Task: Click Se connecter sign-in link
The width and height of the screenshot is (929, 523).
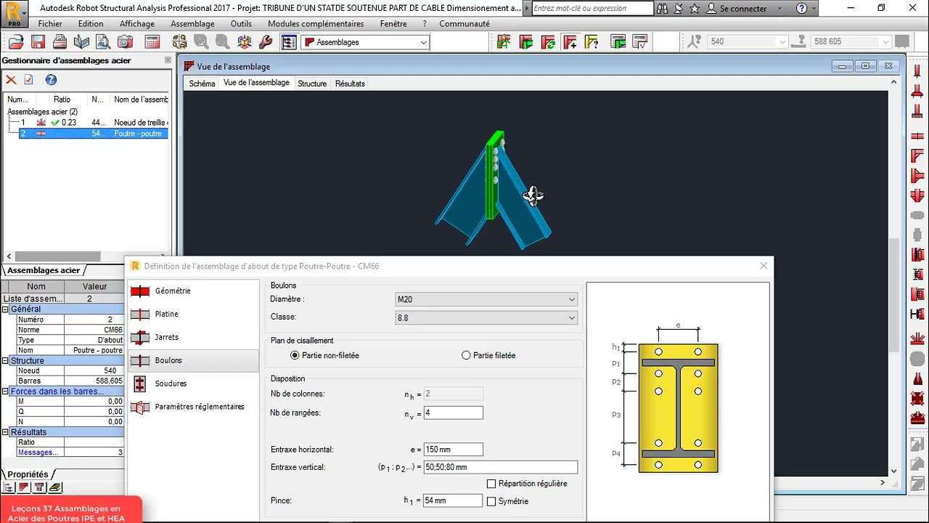Action: point(743,9)
